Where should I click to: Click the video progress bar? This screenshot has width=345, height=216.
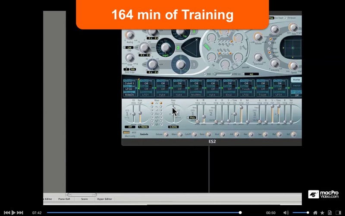coord(144,213)
